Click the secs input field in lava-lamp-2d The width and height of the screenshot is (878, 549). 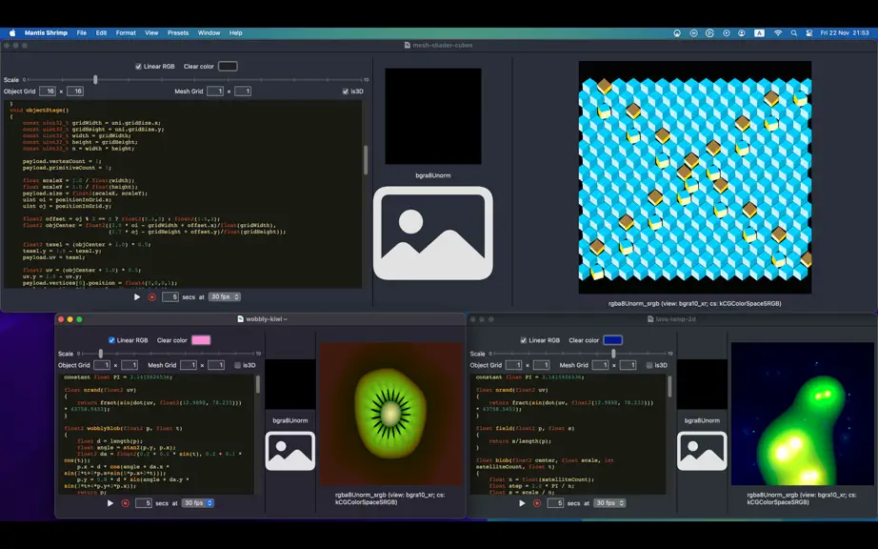click(555, 503)
